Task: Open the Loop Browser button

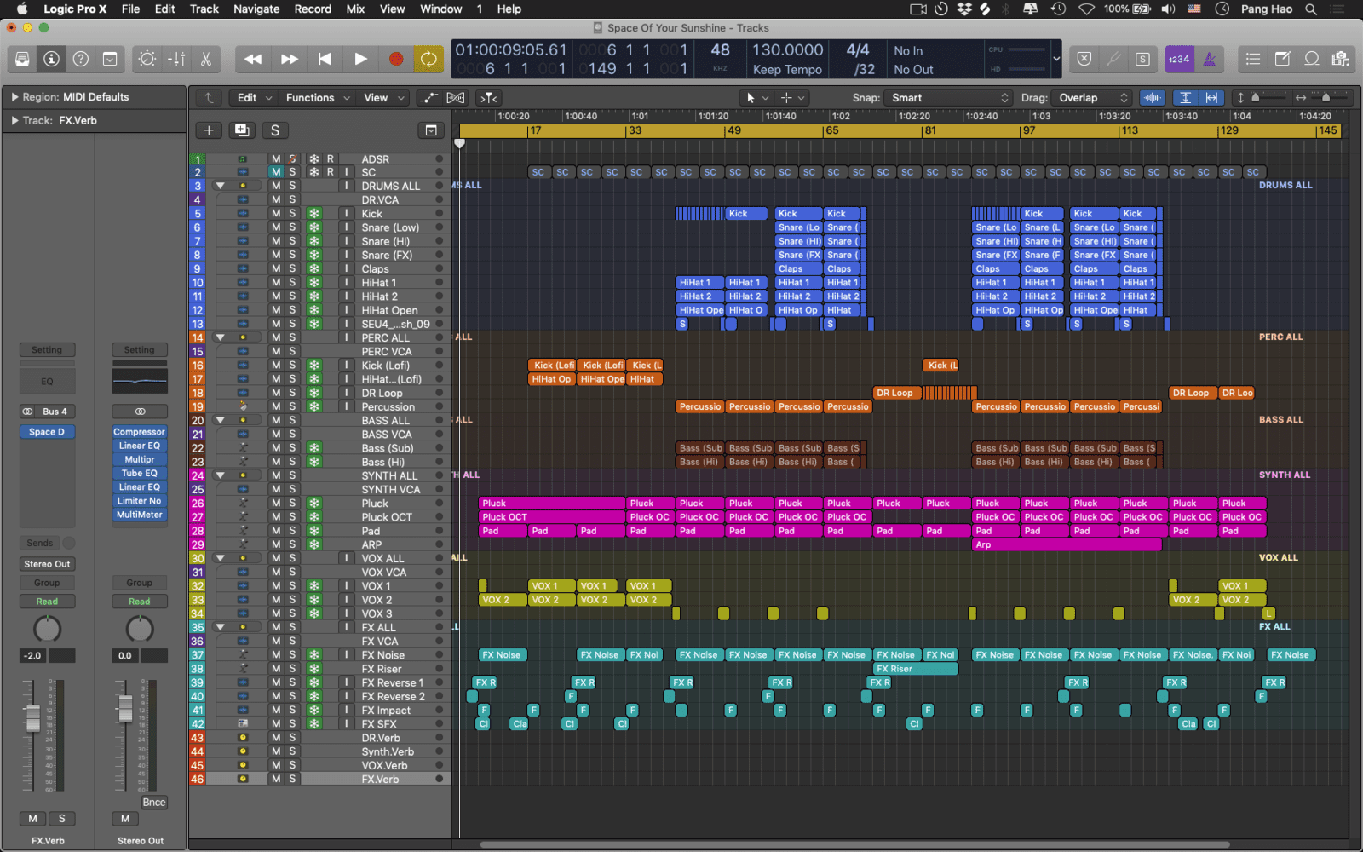Action: 1312,59
